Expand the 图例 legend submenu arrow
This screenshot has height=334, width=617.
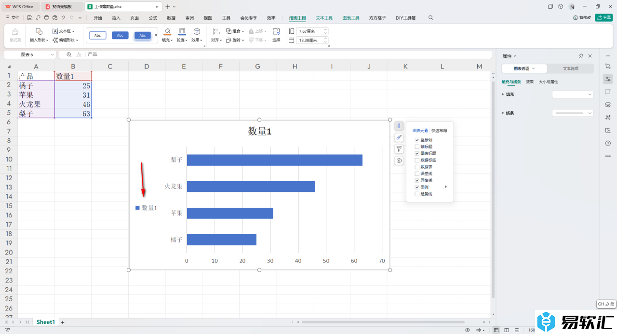446,187
